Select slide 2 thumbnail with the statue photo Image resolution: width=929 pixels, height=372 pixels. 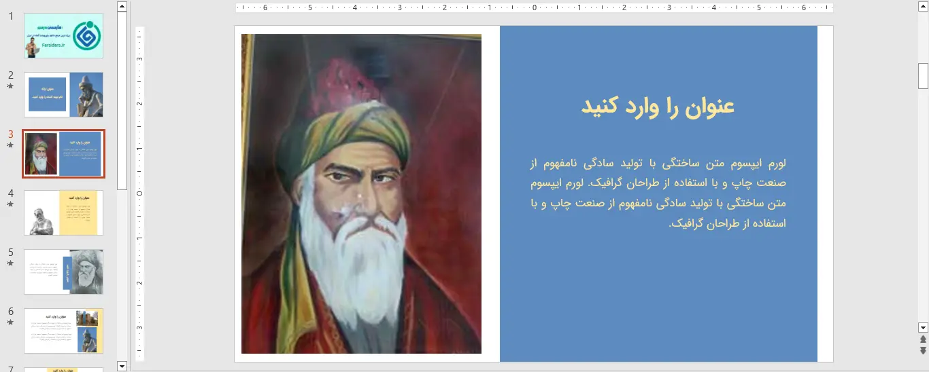64,94
